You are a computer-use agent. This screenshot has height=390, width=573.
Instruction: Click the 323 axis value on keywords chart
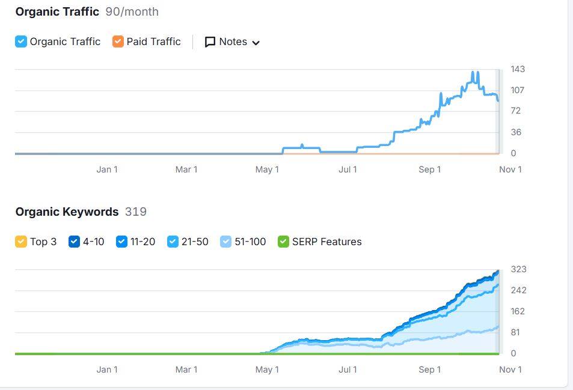click(x=518, y=269)
